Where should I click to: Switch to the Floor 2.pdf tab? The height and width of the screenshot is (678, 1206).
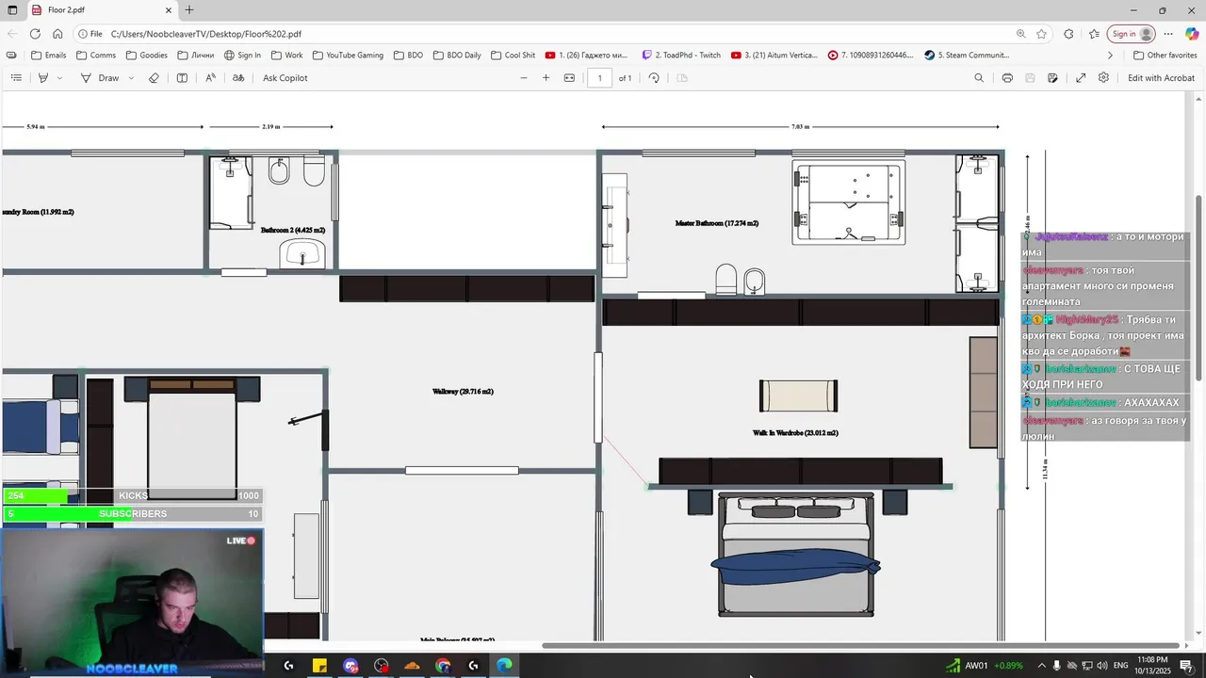(x=102, y=10)
